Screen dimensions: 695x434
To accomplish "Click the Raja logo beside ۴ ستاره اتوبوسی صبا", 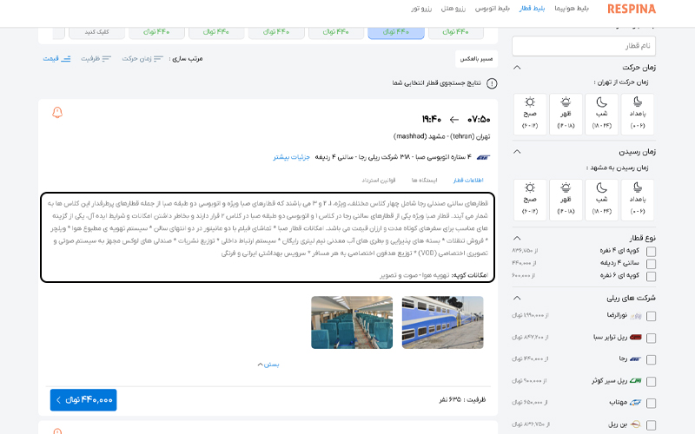I will click(x=483, y=157).
